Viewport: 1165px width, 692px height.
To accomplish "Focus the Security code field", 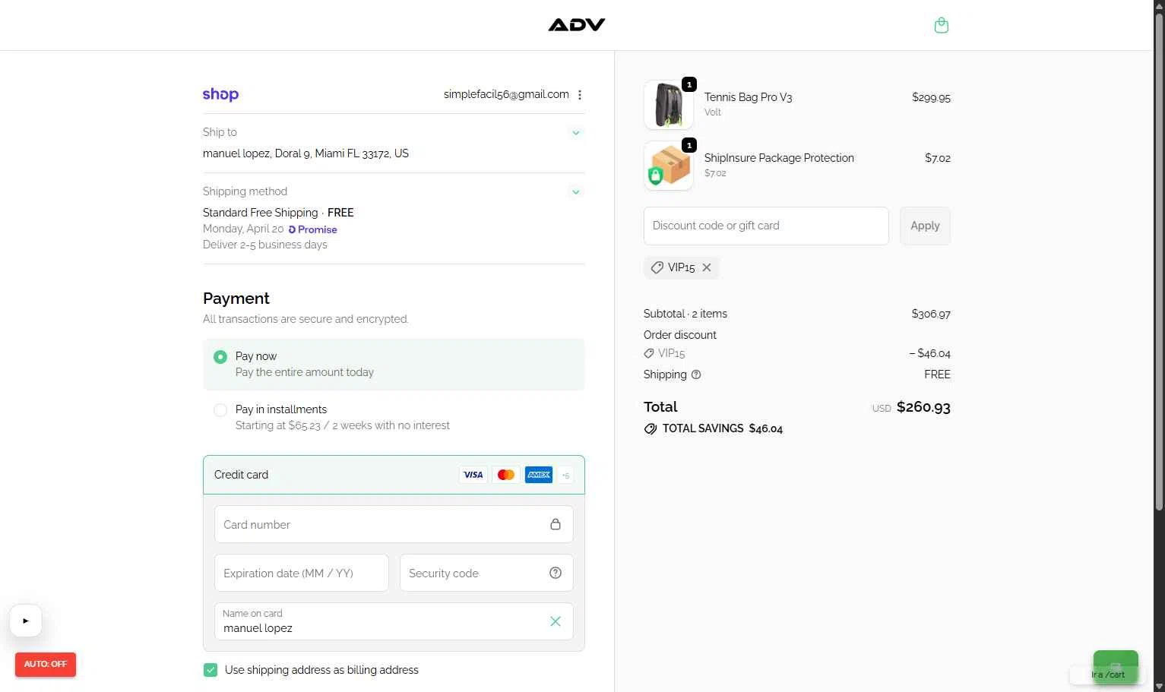I will tap(486, 573).
